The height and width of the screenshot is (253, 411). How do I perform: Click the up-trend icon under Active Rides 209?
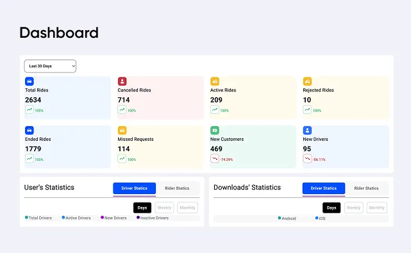(215, 110)
